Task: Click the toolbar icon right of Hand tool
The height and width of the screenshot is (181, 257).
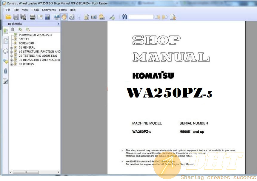Action: 72,17
